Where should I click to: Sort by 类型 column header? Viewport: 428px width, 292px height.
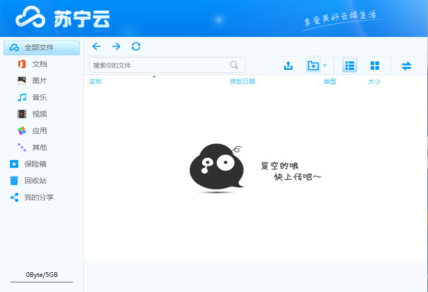pyautogui.click(x=330, y=82)
